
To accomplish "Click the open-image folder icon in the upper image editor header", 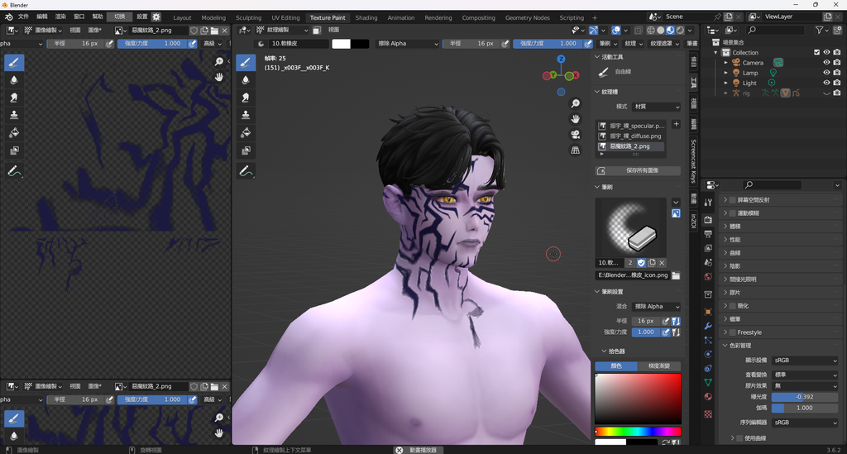I will coord(214,31).
